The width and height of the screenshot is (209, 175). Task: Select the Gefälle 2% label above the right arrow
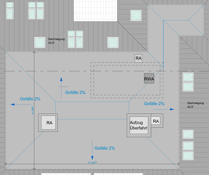(x=154, y=104)
